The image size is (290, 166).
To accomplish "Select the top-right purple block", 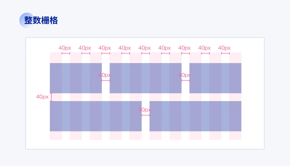I will point(215,78).
